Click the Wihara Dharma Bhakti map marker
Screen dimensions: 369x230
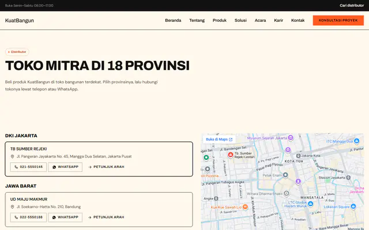(286, 193)
